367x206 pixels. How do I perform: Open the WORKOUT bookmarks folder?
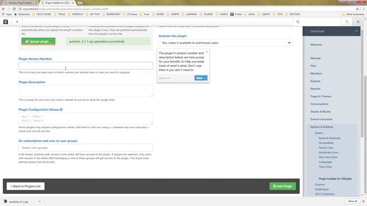[x=75, y=14]
